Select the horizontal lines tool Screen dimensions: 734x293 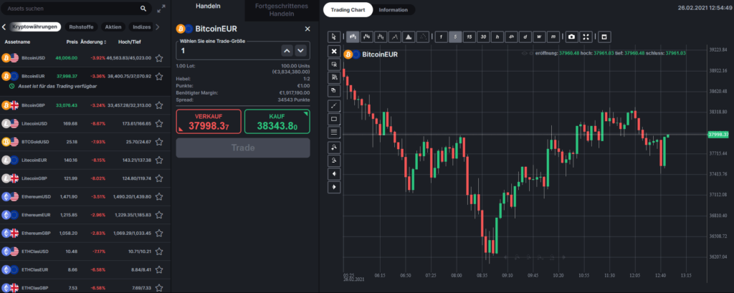tap(334, 133)
